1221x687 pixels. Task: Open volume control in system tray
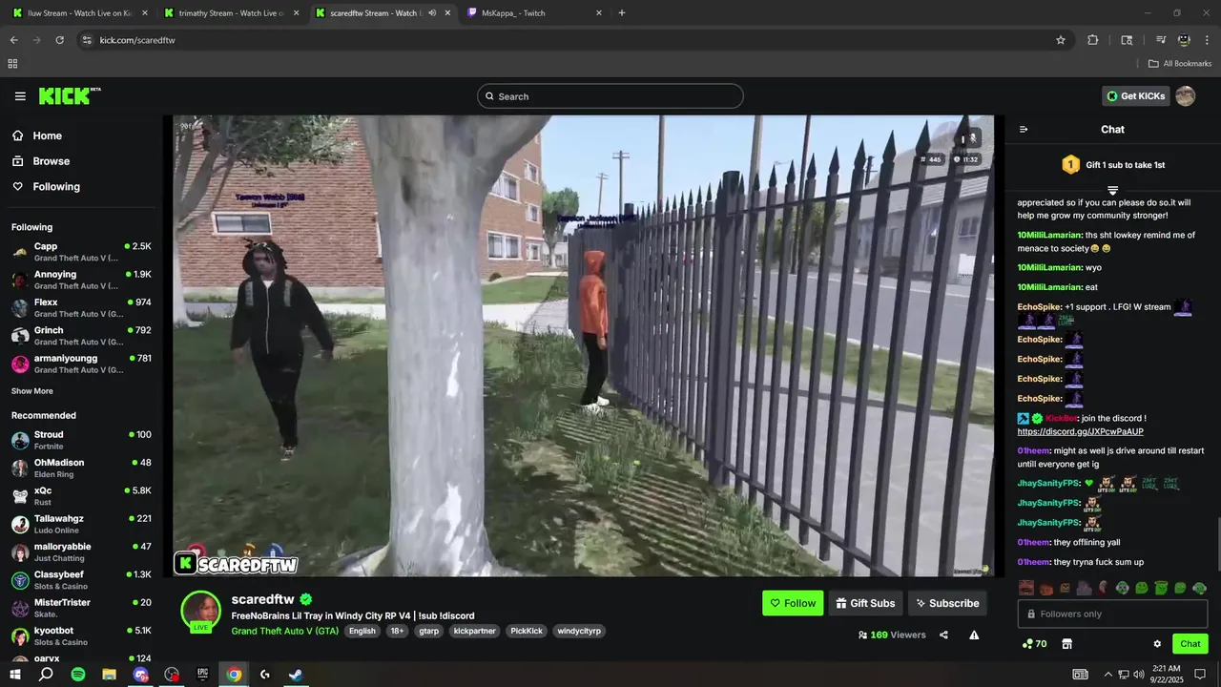(x=1139, y=675)
